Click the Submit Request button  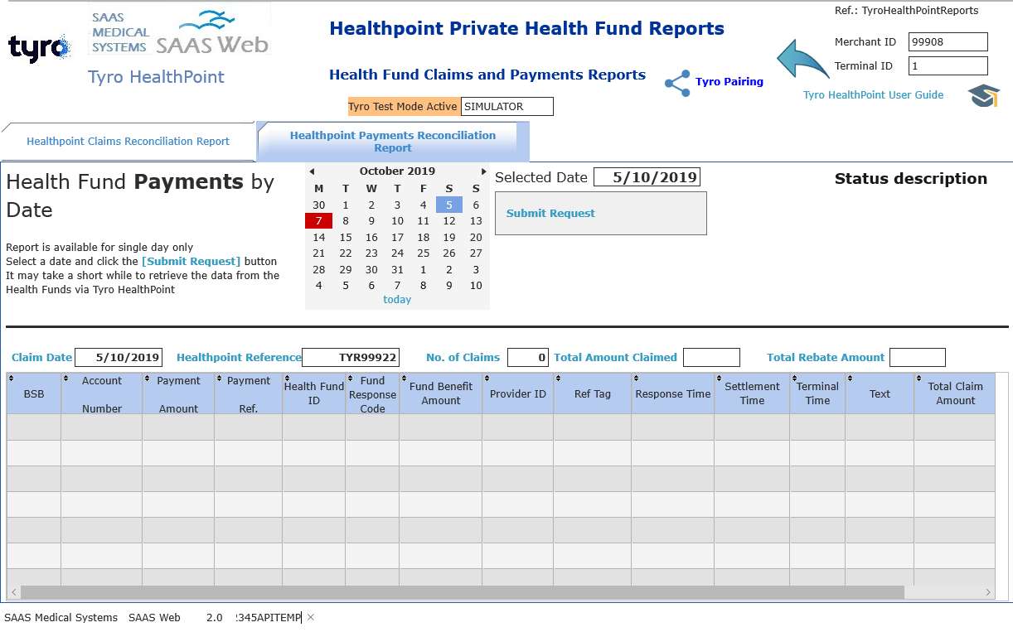click(x=601, y=214)
